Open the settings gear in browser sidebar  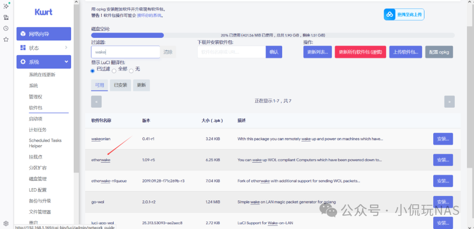[x=6, y=223]
